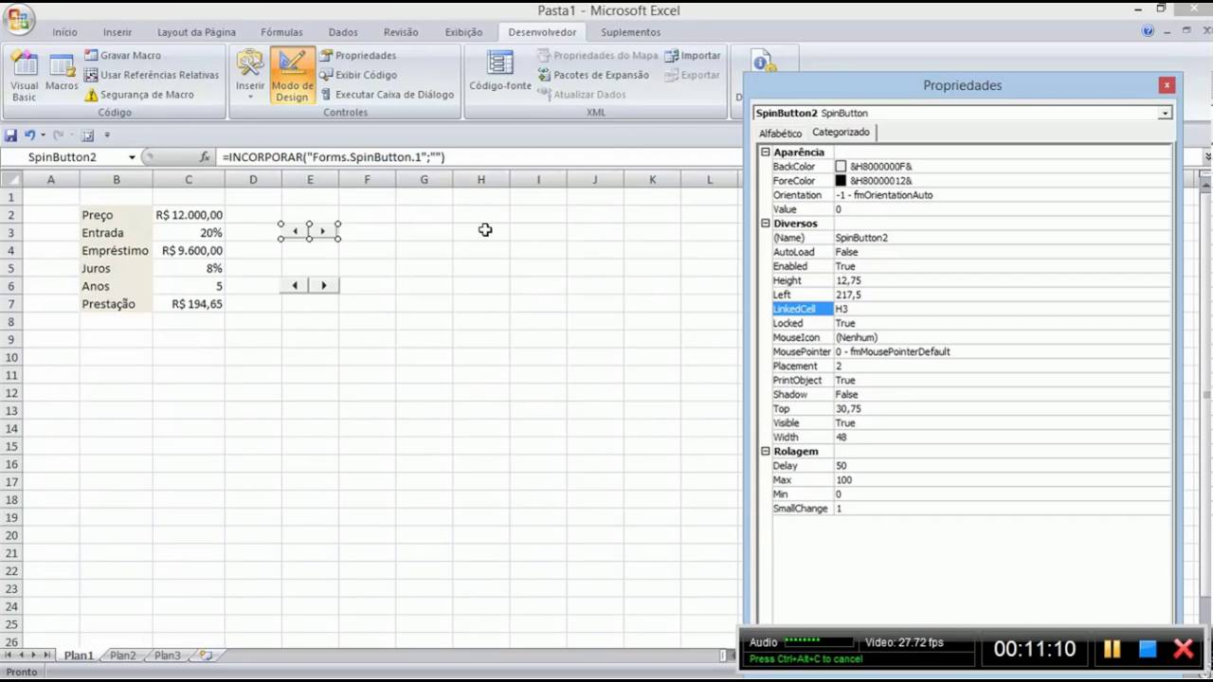Toggle Modo de Design
This screenshot has width=1213, height=682.
tap(292, 76)
